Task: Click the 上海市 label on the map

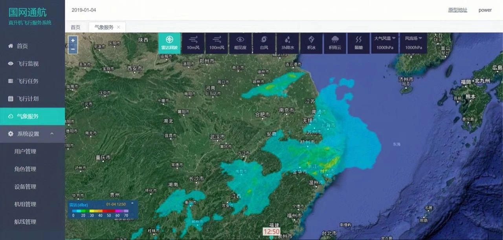Action: point(329,125)
